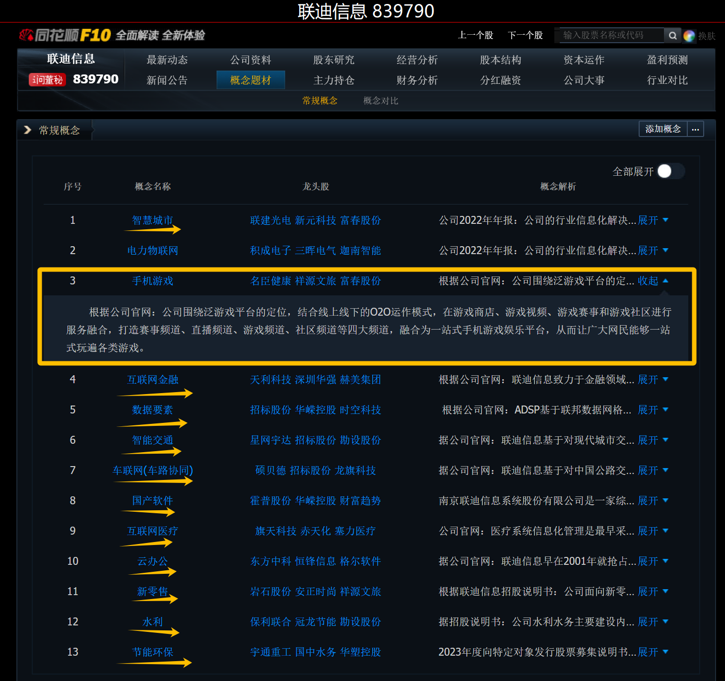
Task: Open the 智慧城市 concept link
Action: (153, 220)
